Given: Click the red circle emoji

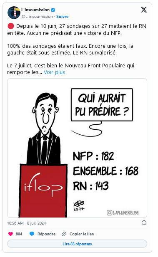Looking at the screenshot, I should [x=11, y=26].
